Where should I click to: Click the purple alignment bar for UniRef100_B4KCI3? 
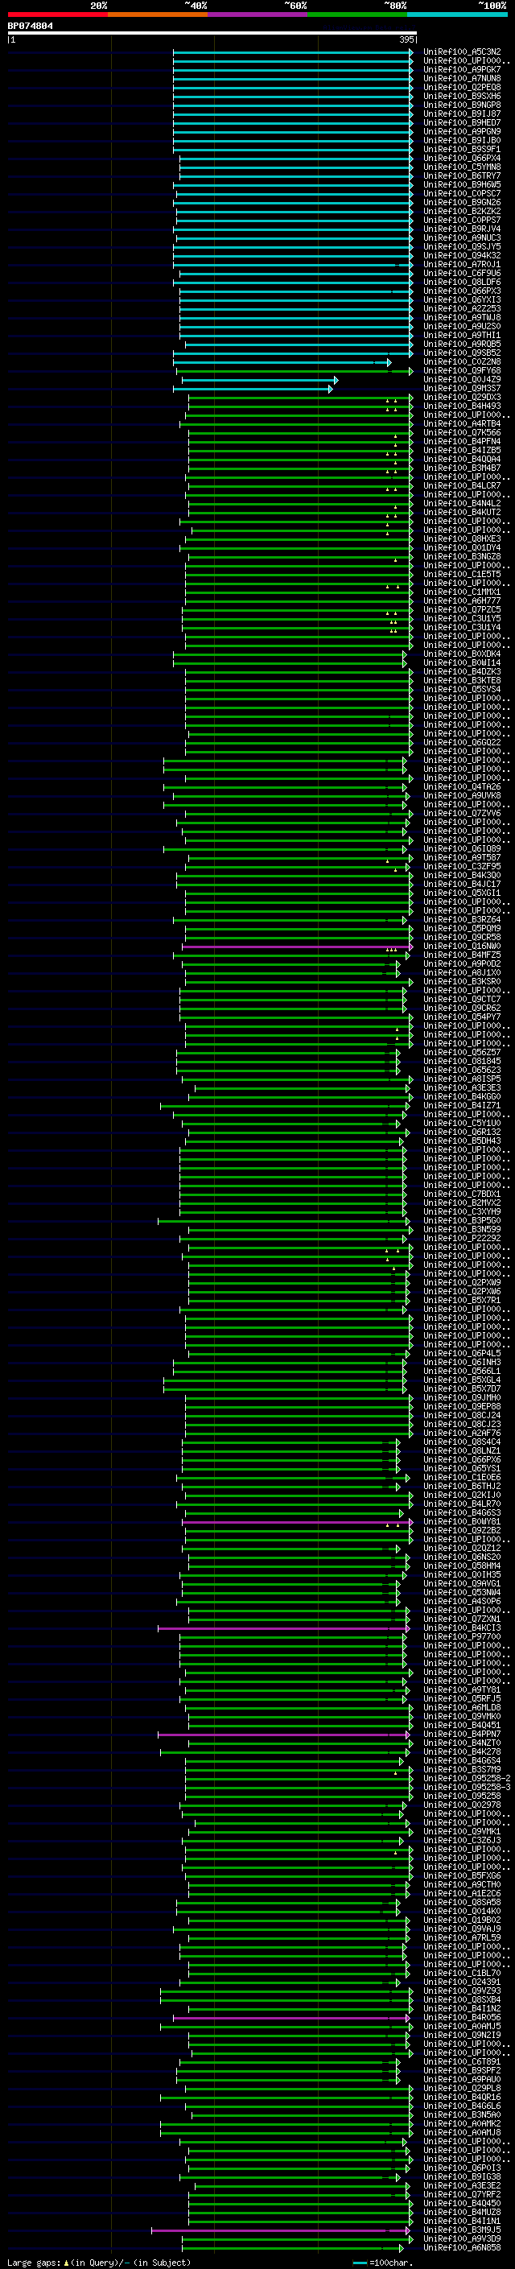tap(283, 1628)
